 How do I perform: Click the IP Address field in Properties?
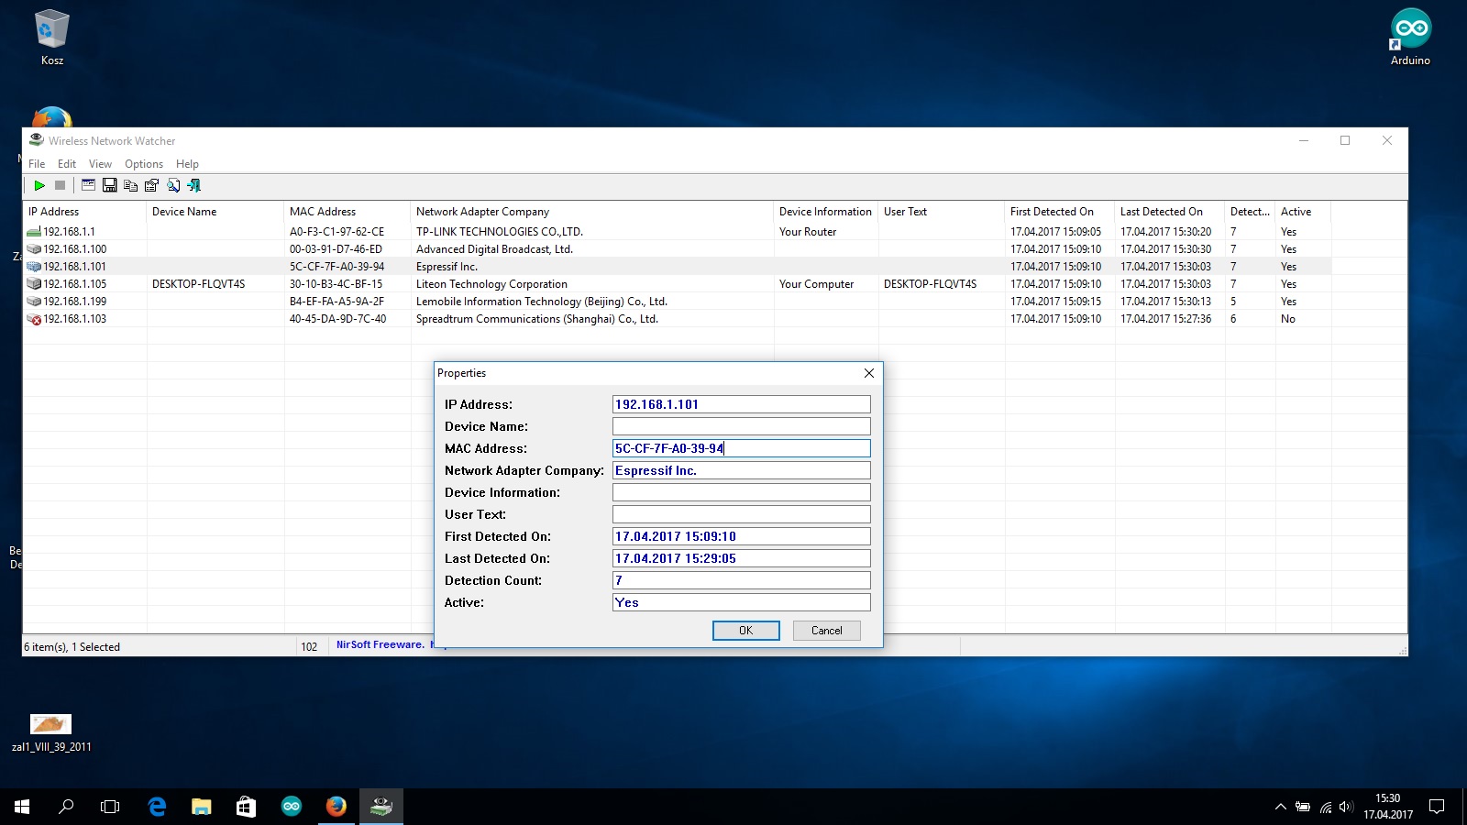click(741, 404)
